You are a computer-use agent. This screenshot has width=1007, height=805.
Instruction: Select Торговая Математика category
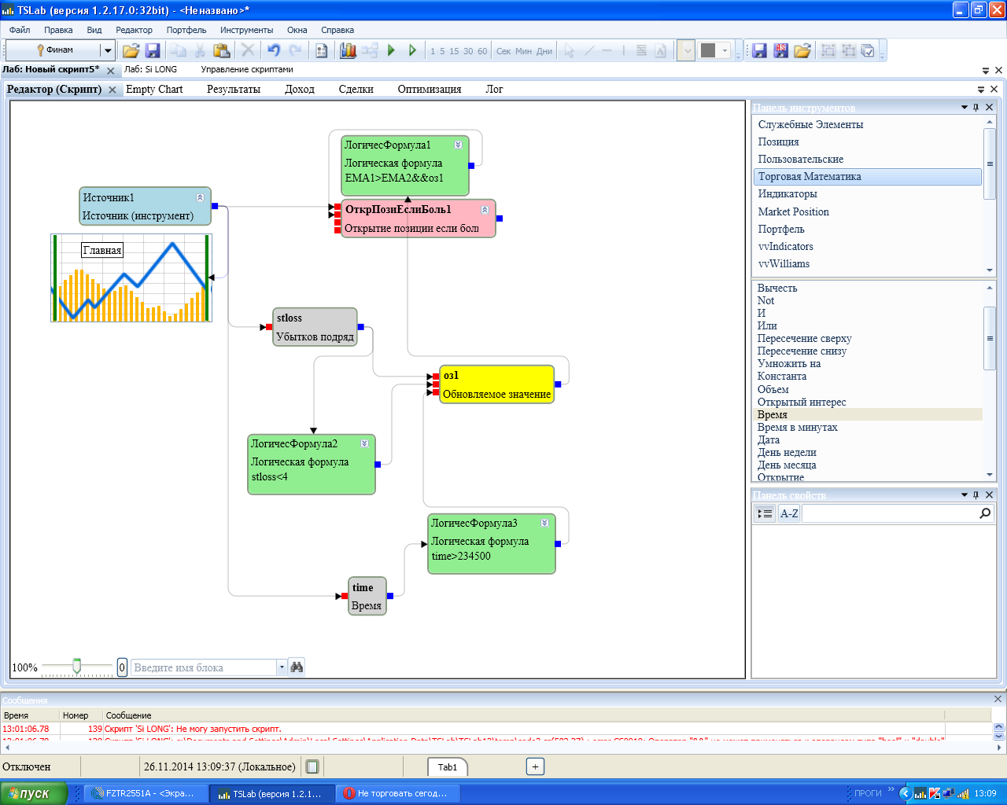810,177
